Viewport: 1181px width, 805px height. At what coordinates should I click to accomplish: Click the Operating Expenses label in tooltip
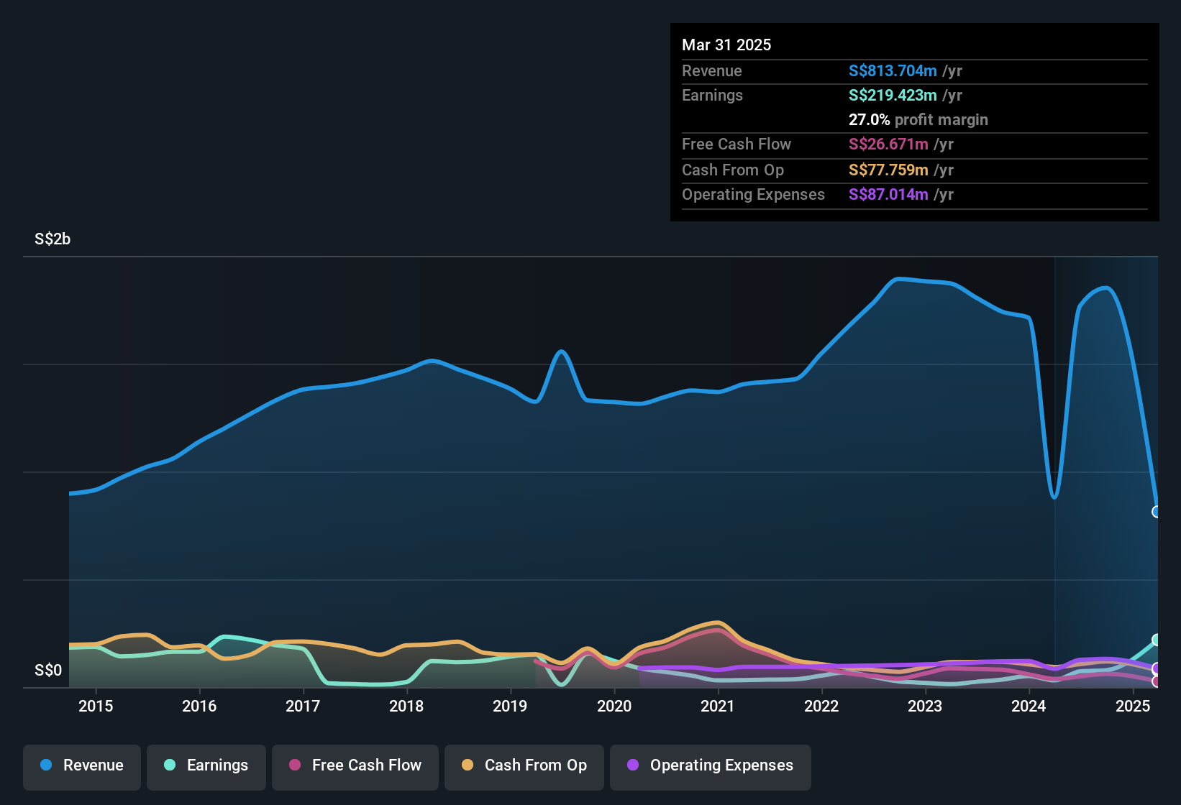coord(753,194)
